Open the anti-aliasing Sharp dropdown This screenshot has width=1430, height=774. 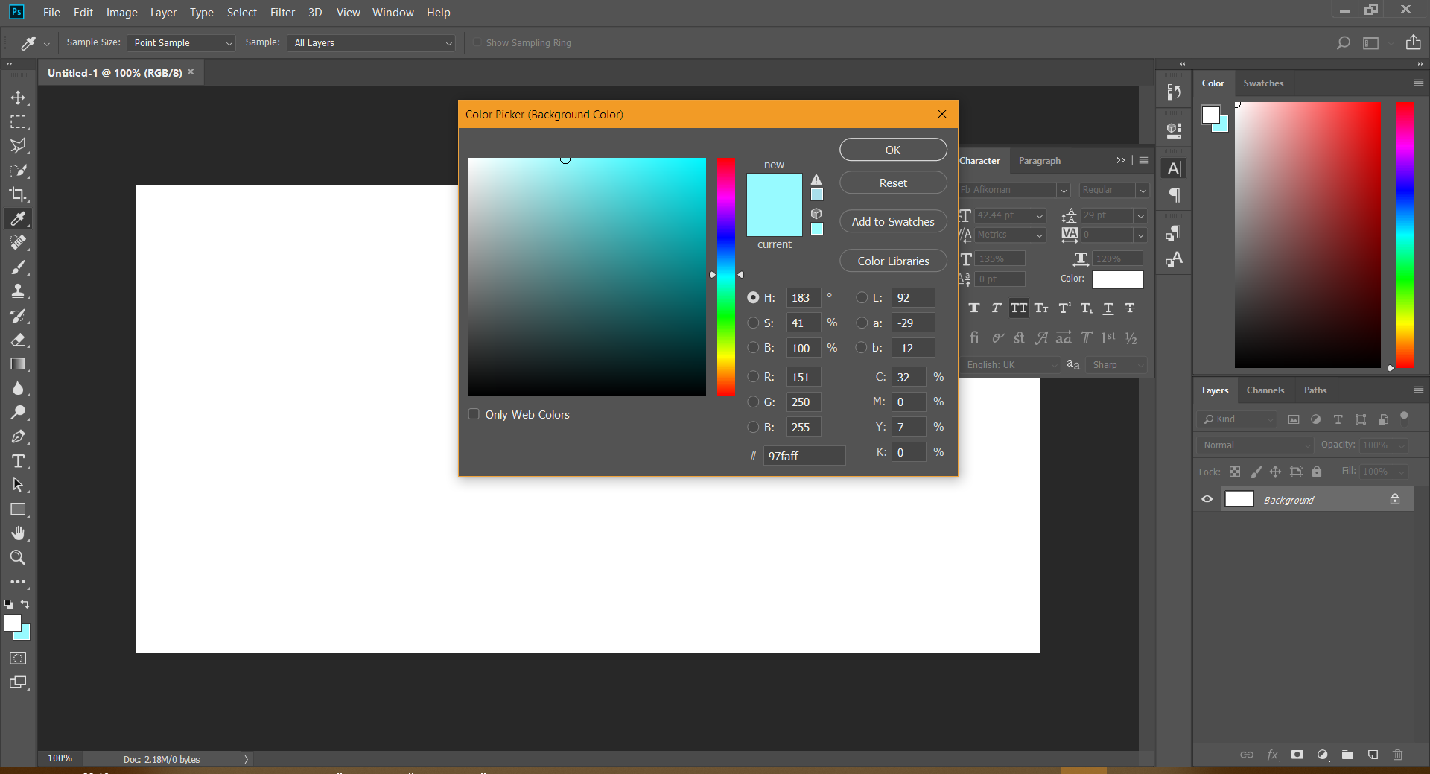pos(1116,365)
